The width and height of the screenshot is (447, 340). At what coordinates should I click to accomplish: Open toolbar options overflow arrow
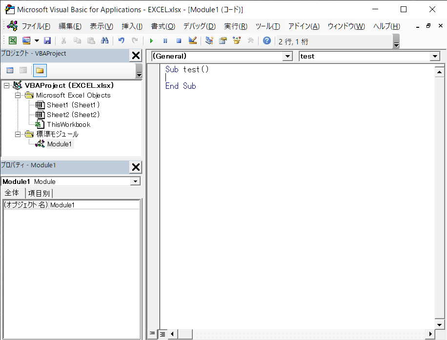coord(396,41)
